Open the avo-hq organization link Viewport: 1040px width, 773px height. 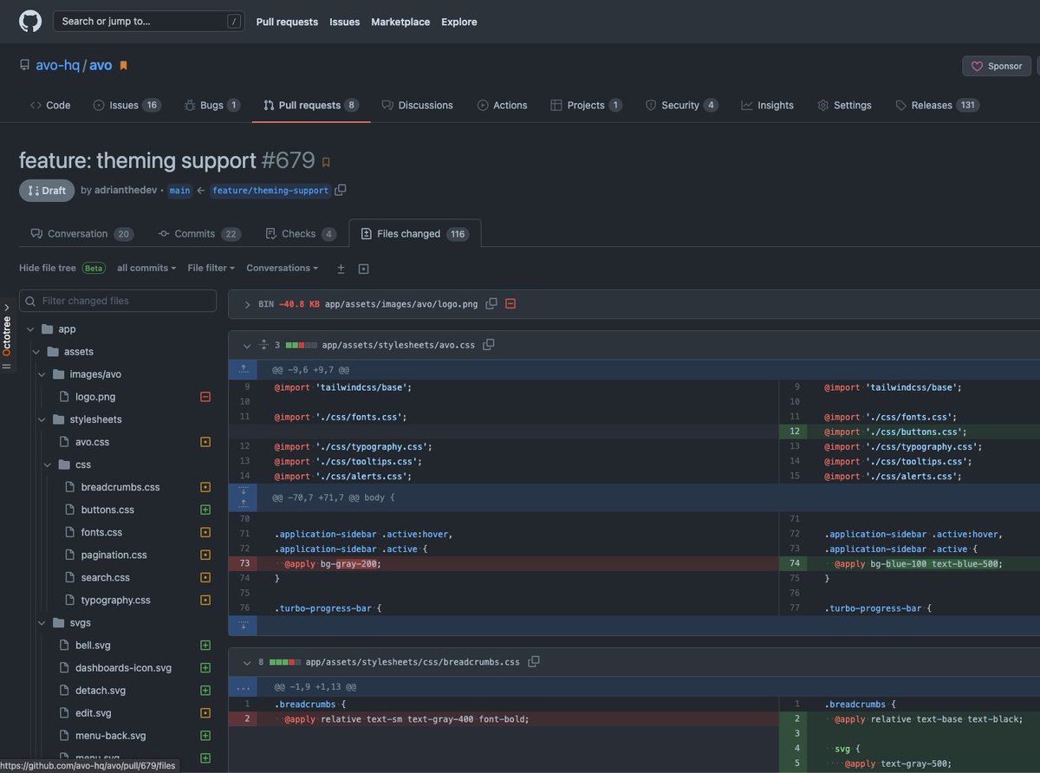click(x=57, y=66)
